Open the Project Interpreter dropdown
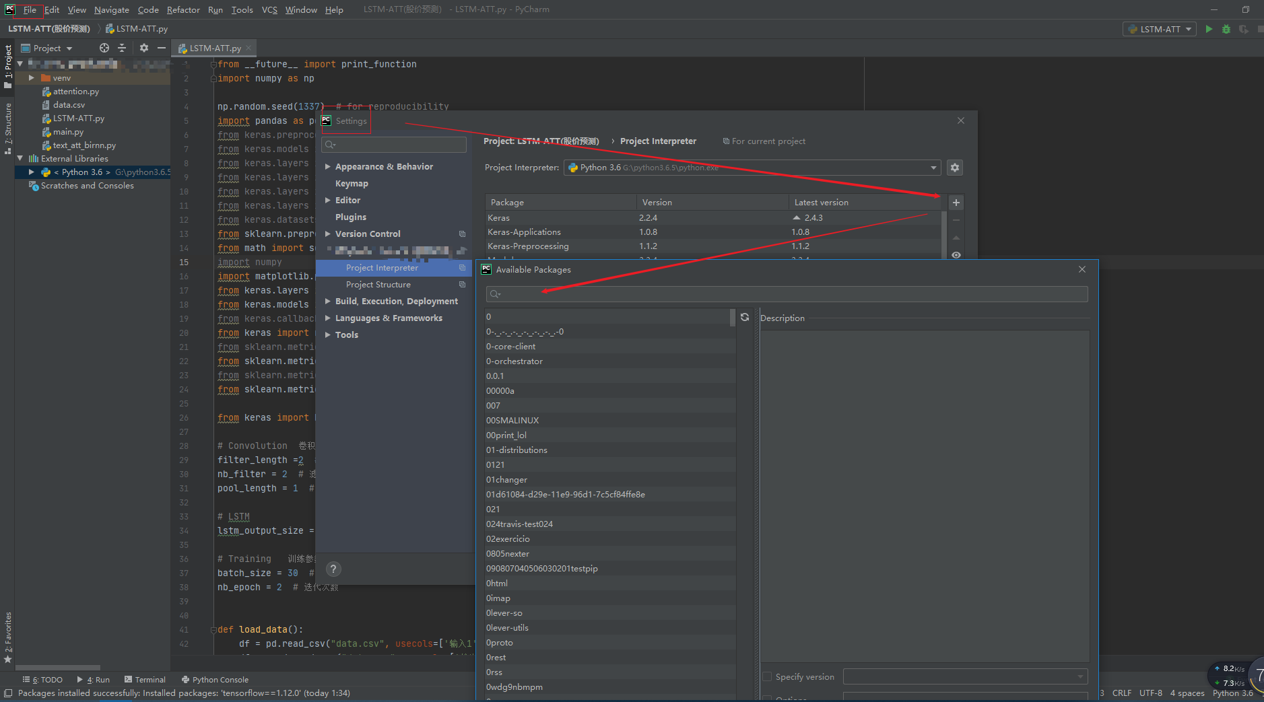The height and width of the screenshot is (702, 1264). (752, 168)
